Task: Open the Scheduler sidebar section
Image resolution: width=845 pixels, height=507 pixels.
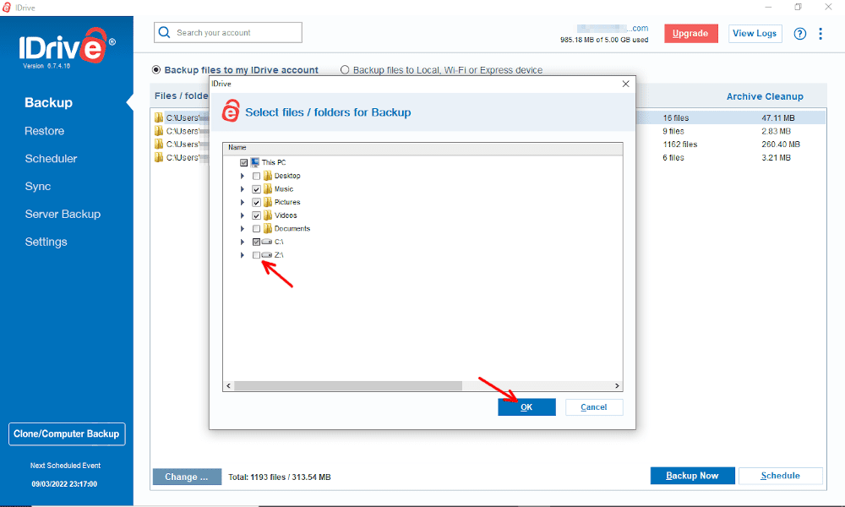Action: [x=51, y=159]
